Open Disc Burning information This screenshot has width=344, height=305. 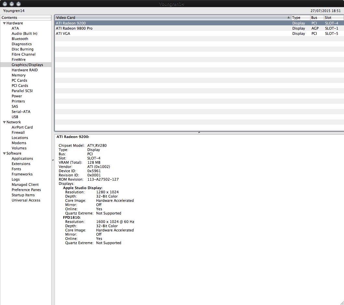[x=22, y=49]
